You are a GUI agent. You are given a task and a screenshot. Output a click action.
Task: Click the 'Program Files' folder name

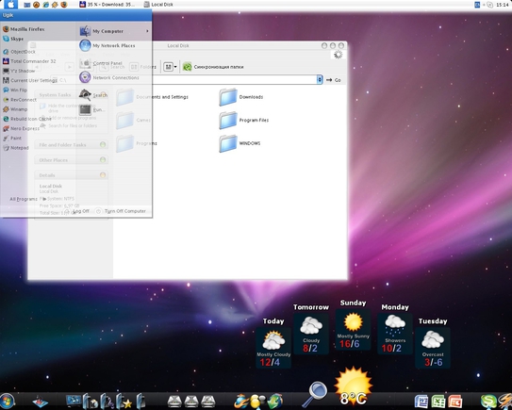point(254,120)
